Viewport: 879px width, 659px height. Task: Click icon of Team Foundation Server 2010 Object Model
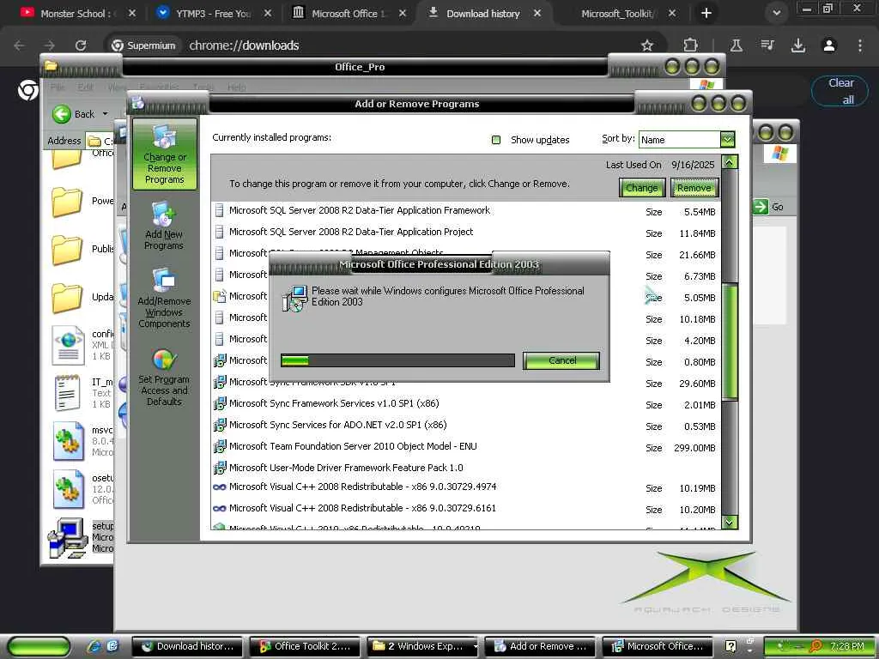tap(220, 446)
